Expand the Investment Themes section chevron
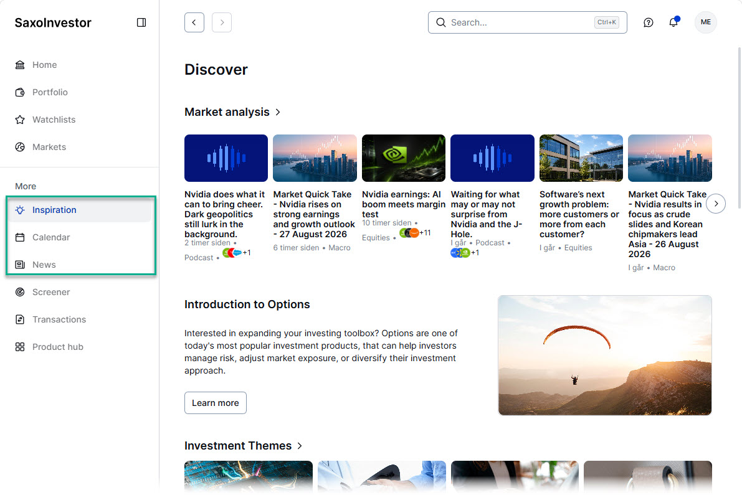This screenshot has height=495, width=742. click(300, 446)
